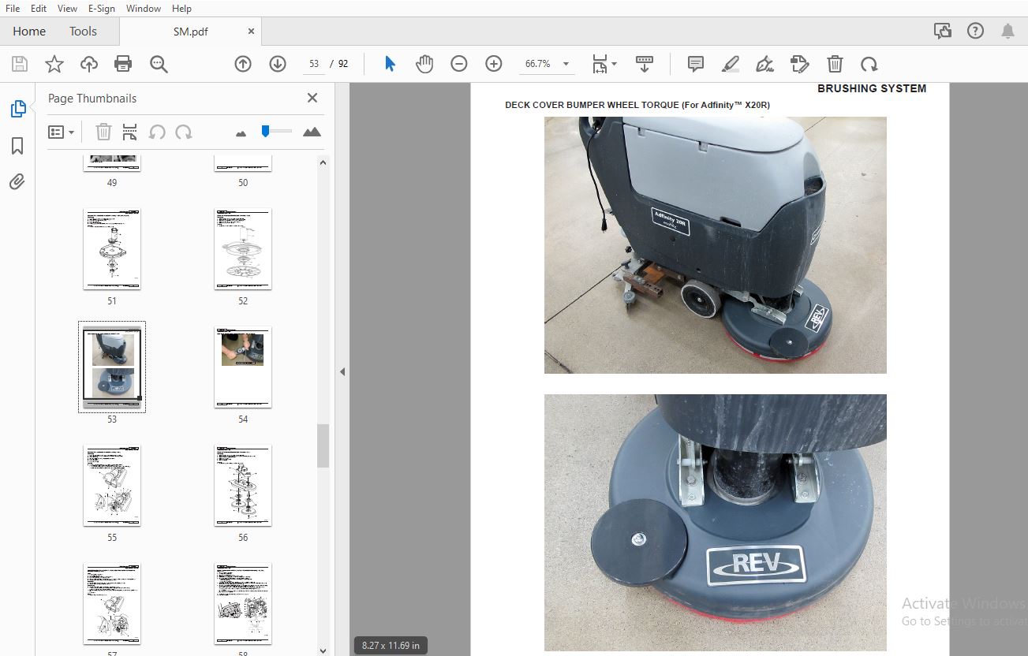Open the Page Thumbnails sidebar icon

(x=18, y=110)
